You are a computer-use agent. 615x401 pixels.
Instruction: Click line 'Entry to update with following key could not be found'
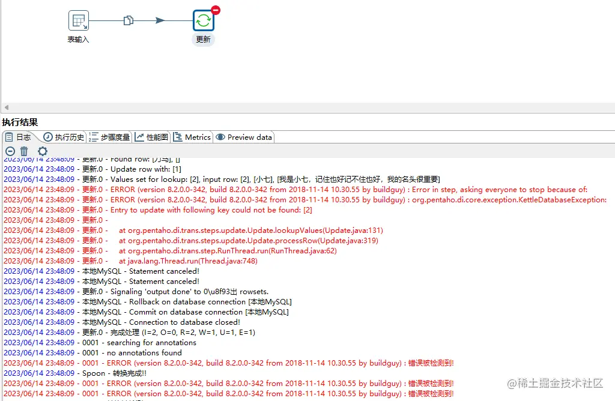[158, 210]
